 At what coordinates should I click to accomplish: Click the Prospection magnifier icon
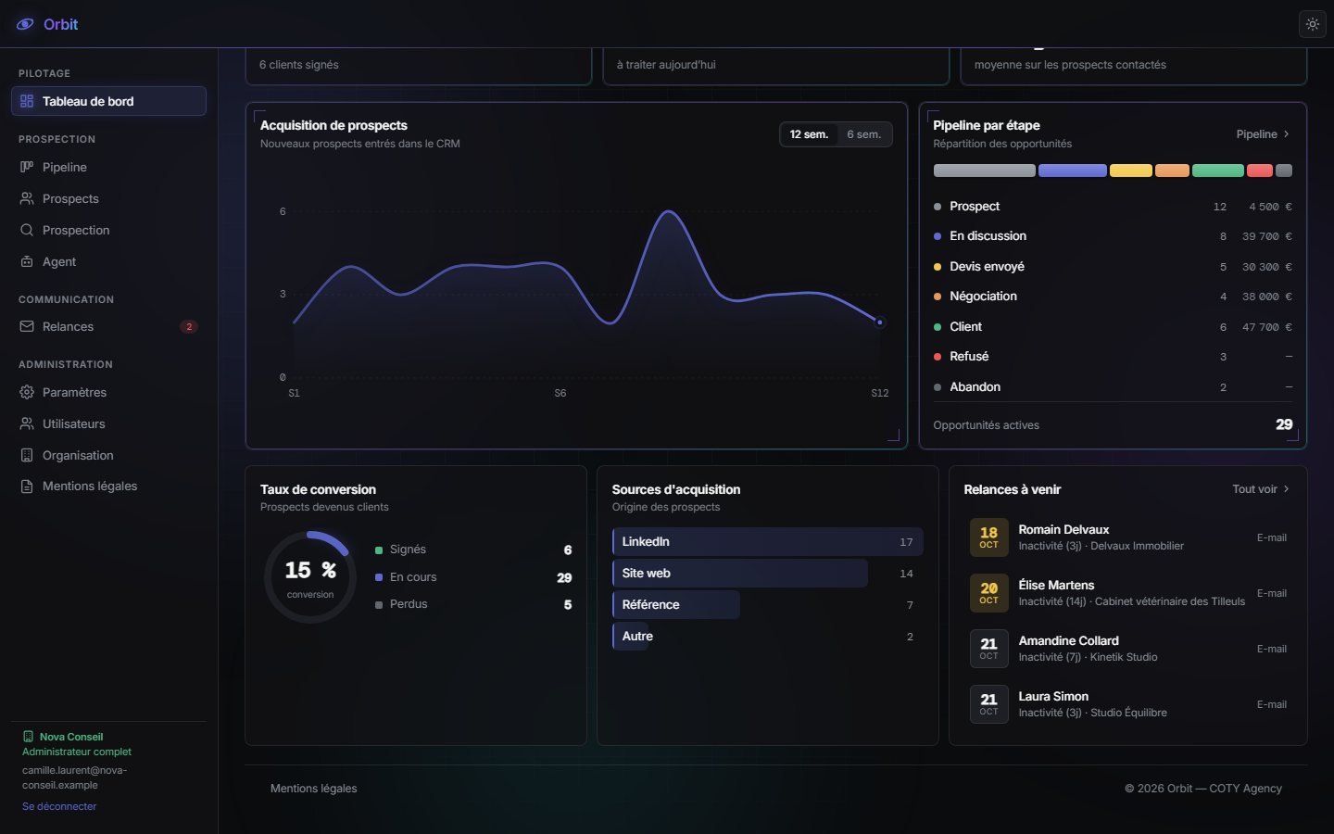click(27, 230)
